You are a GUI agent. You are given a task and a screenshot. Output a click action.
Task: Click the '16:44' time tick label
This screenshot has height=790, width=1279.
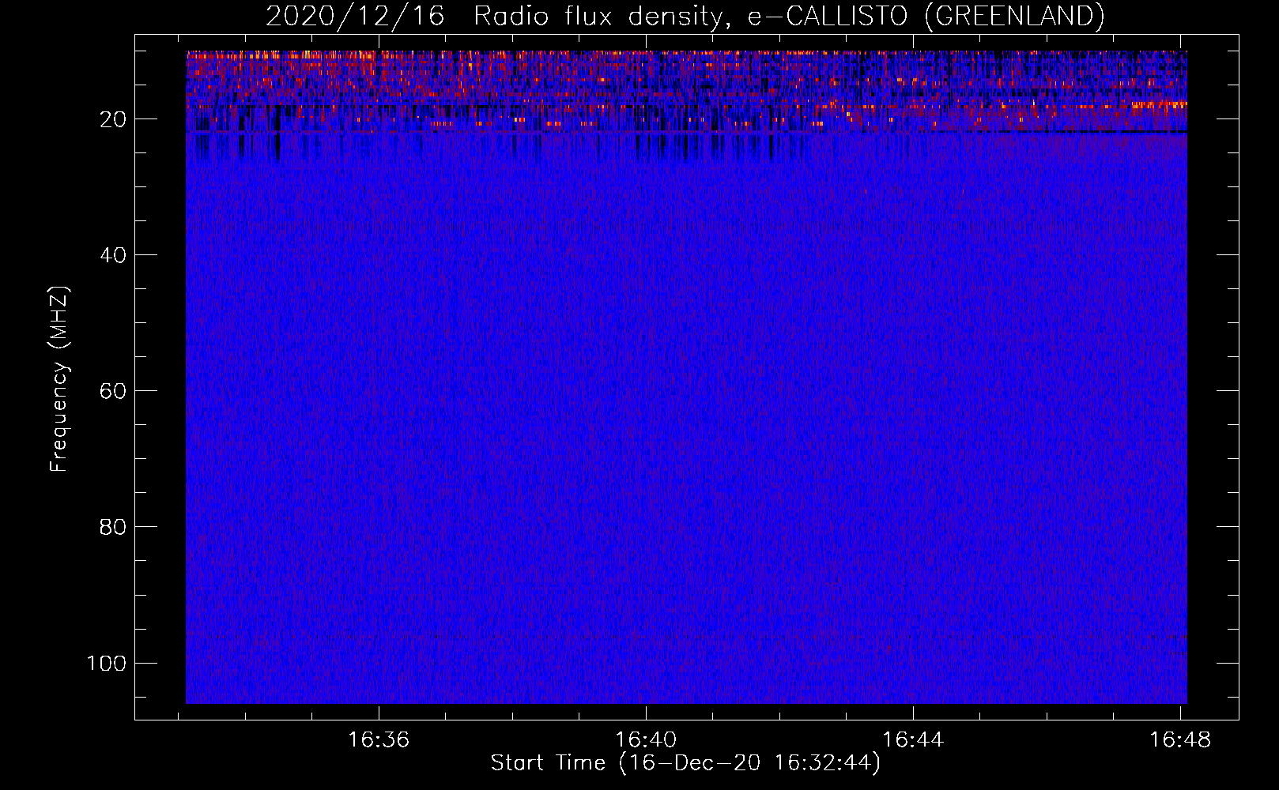[913, 740]
